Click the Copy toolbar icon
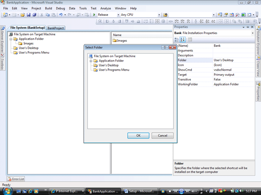This screenshot has height=195, width=261. point(47,15)
